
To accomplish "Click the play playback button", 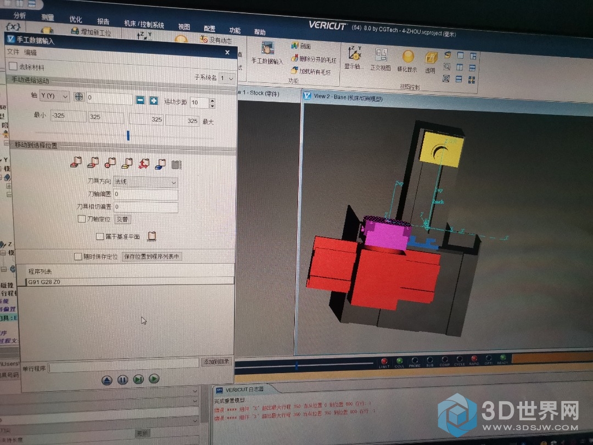I will [x=154, y=379].
